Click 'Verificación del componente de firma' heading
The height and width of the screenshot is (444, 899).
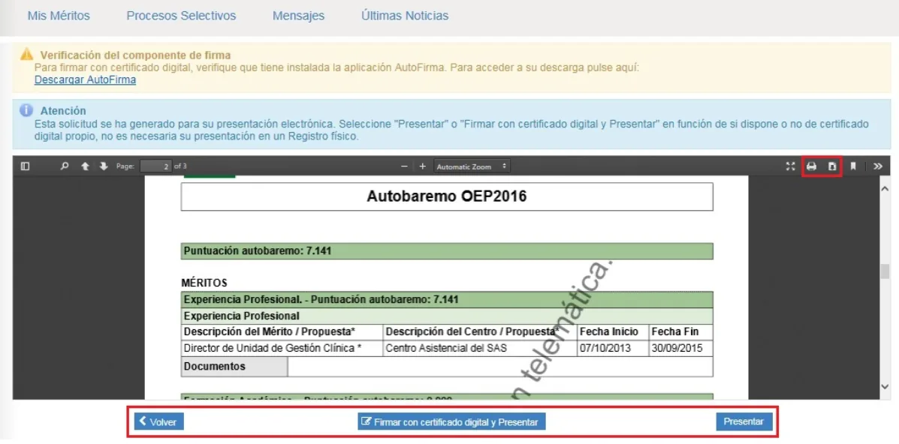[135, 55]
